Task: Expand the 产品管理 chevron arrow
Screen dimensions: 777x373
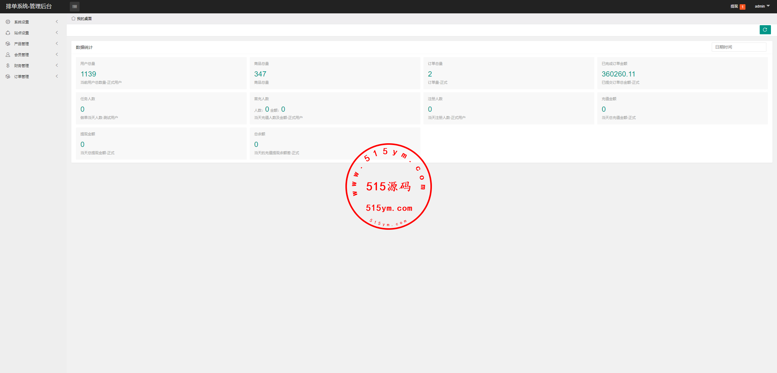Action: (x=57, y=43)
